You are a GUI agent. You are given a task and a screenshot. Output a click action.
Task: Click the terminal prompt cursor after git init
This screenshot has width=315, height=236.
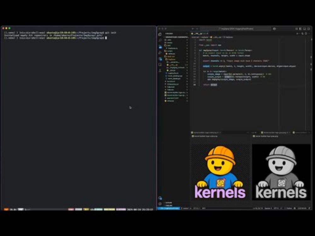(x=106, y=38)
